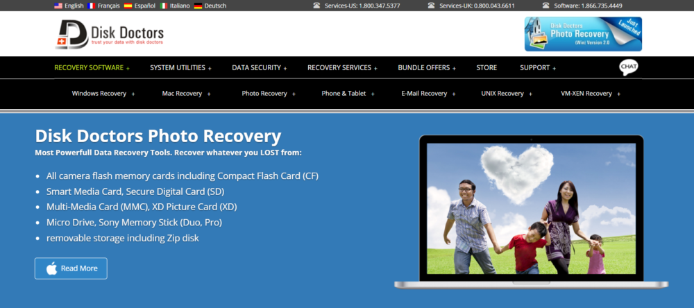Open the Photo Recovery Just Launched banner

click(583, 34)
